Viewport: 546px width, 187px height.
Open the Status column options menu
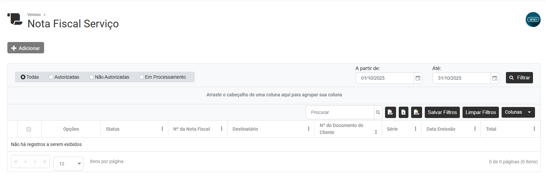coord(162,129)
